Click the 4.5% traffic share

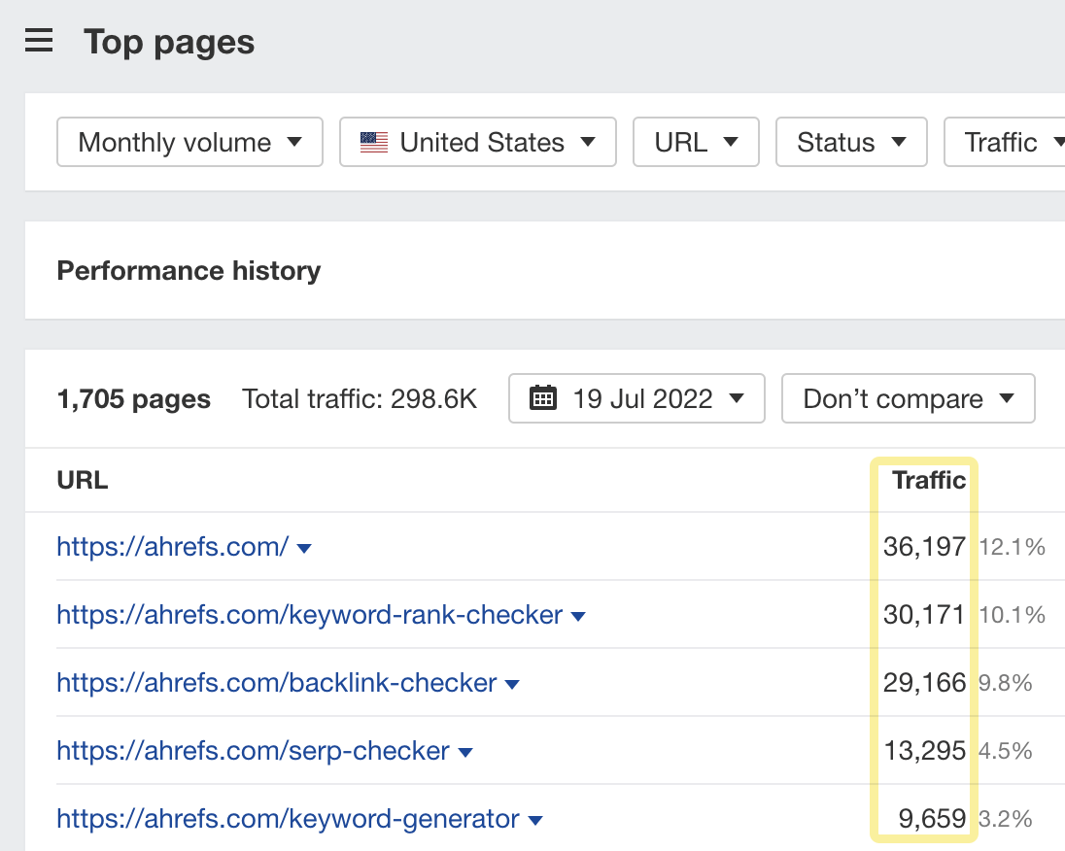pos(1005,751)
